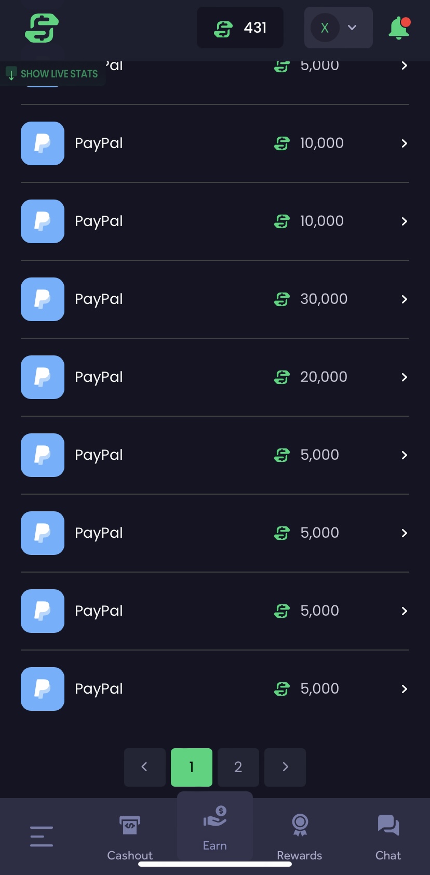Click the 30,000 coin amount
Viewport: 430px width, 875px height.
[x=324, y=299]
